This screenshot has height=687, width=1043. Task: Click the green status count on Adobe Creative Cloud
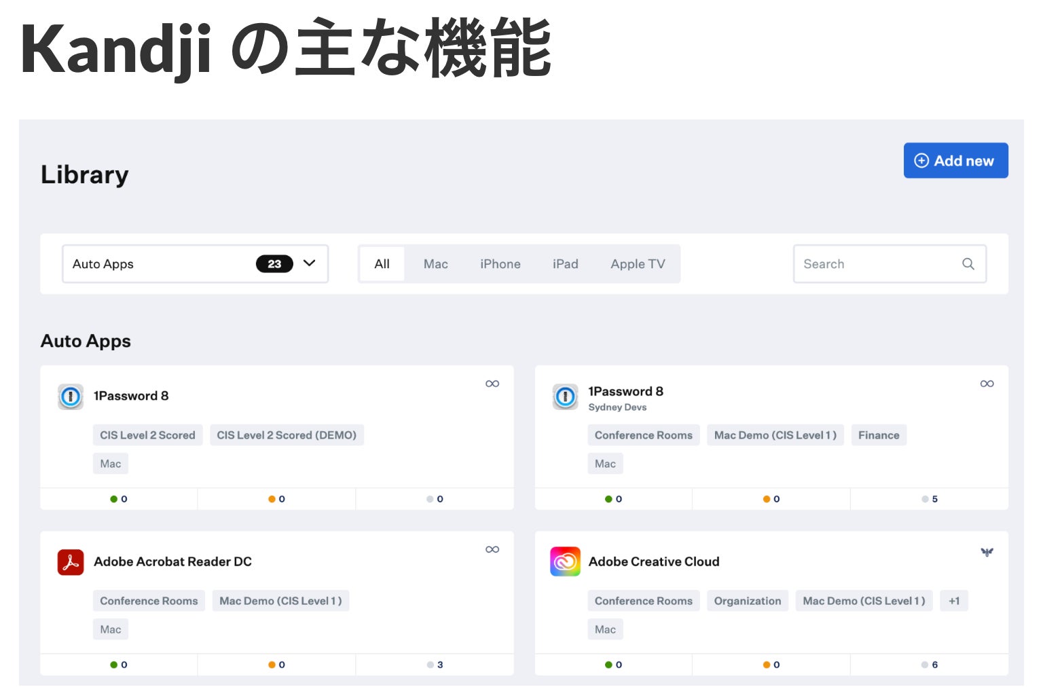tap(614, 665)
